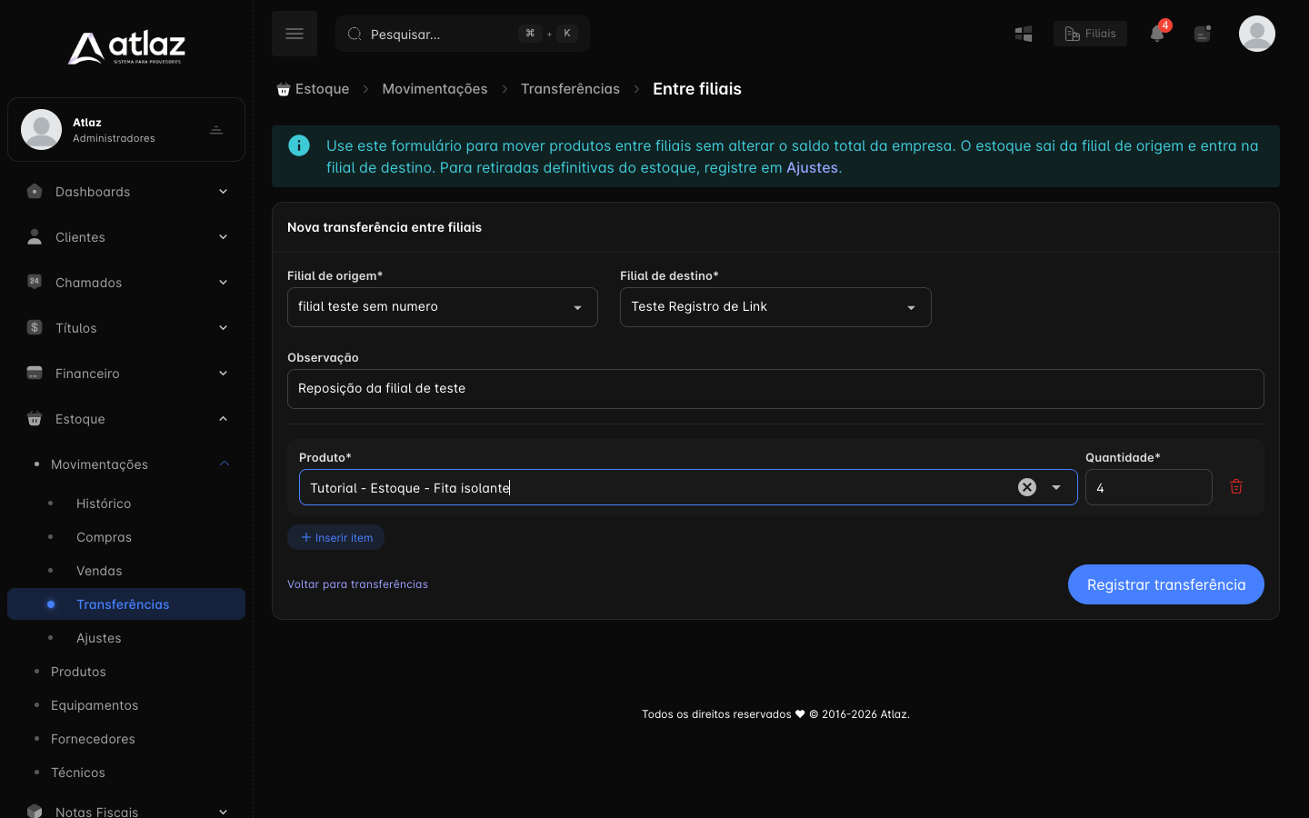Viewport: 1309px width, 818px height.
Task: Open the hamburger menu toggle
Action: (295, 34)
